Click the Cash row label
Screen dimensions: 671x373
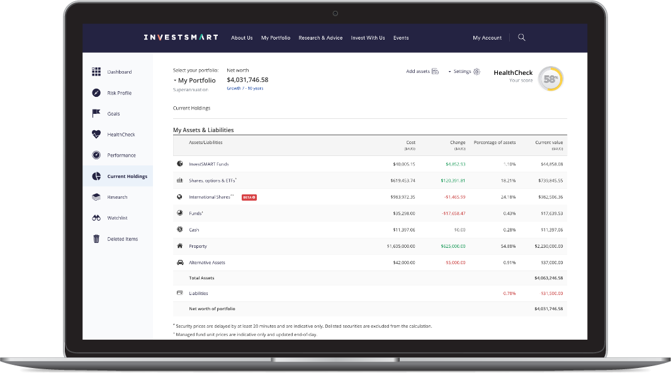[x=194, y=230]
